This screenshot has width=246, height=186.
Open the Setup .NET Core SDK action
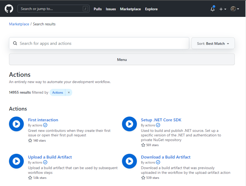161,120
